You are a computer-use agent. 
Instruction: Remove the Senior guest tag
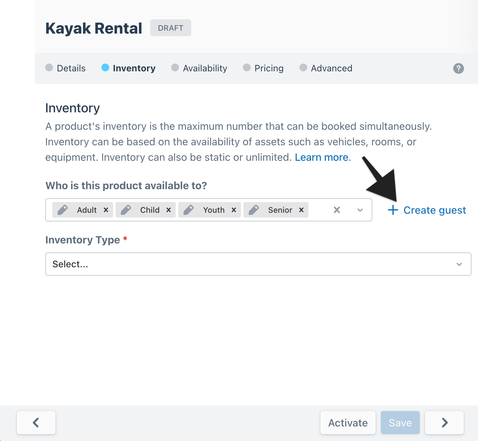click(x=301, y=210)
